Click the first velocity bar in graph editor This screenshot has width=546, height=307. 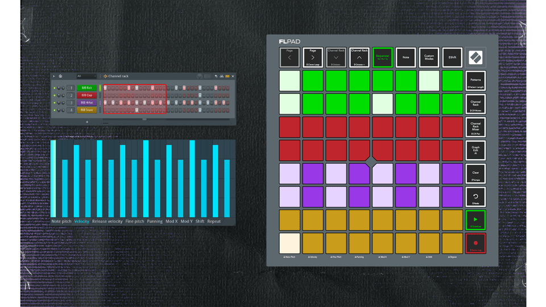53,179
